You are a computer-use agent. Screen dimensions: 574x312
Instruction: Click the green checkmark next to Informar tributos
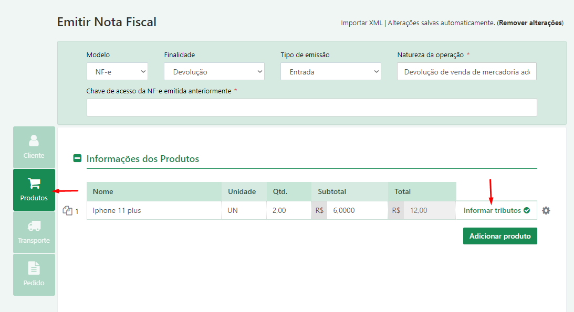click(x=527, y=210)
